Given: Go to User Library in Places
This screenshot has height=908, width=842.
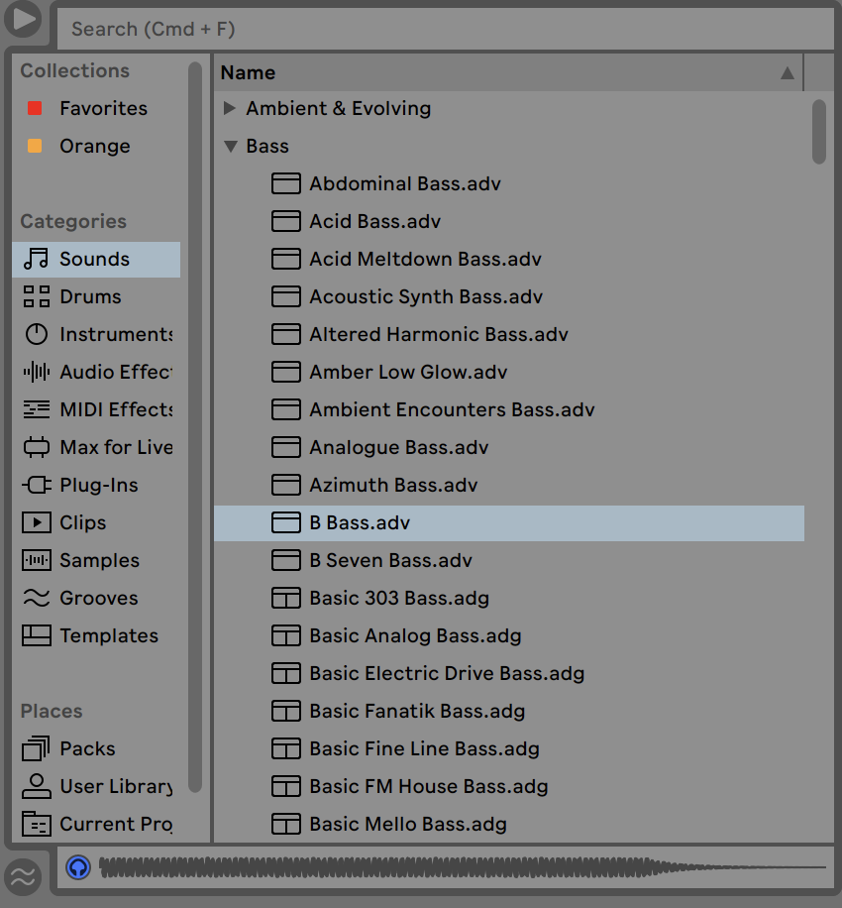Looking at the screenshot, I should (x=96, y=786).
